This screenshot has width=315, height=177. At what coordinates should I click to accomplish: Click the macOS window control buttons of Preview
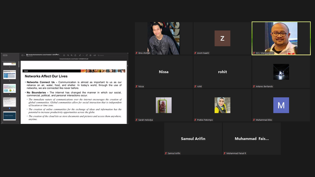[5, 55]
